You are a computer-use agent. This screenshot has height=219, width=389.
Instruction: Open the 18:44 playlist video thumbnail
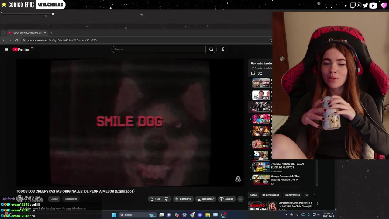click(261, 143)
